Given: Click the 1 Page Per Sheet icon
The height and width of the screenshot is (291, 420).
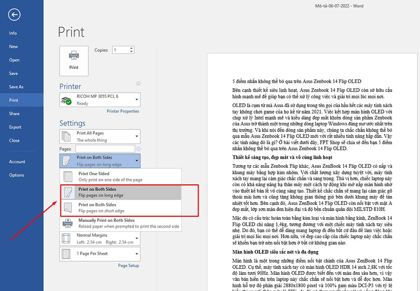Looking at the screenshot, I should click(x=66, y=253).
